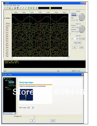This screenshot has height=126, width=97.
Task: Click the new file icon in toolbar
Action: (x=5, y=8)
